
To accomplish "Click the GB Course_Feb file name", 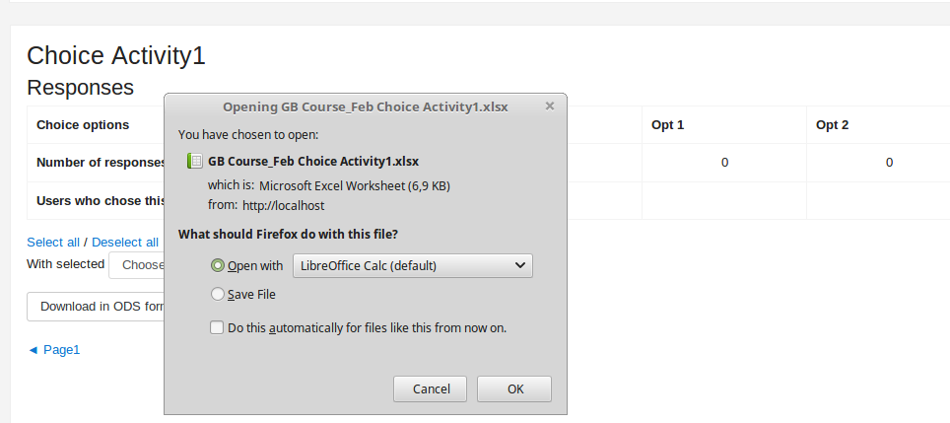I will [313, 161].
